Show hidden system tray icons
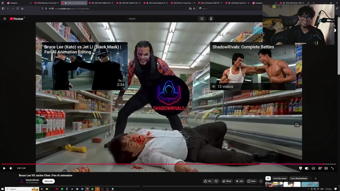The image size is (340, 191). pos(309,189)
